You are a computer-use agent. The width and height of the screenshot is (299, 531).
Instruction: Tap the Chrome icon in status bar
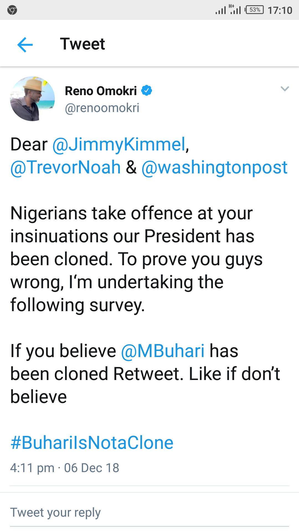pyautogui.click(x=12, y=10)
